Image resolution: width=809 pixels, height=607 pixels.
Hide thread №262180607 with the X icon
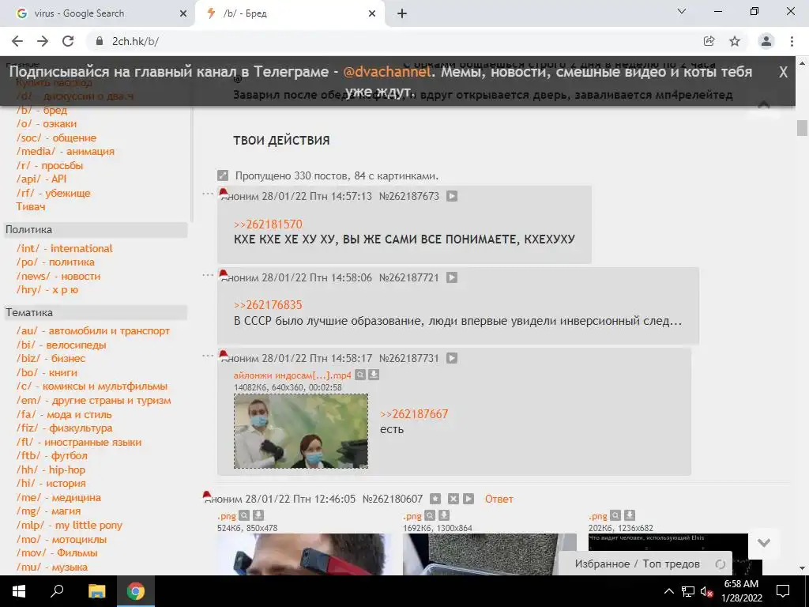[x=453, y=499]
